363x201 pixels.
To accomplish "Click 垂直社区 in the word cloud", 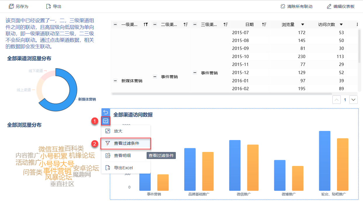I will click(x=62, y=184).
